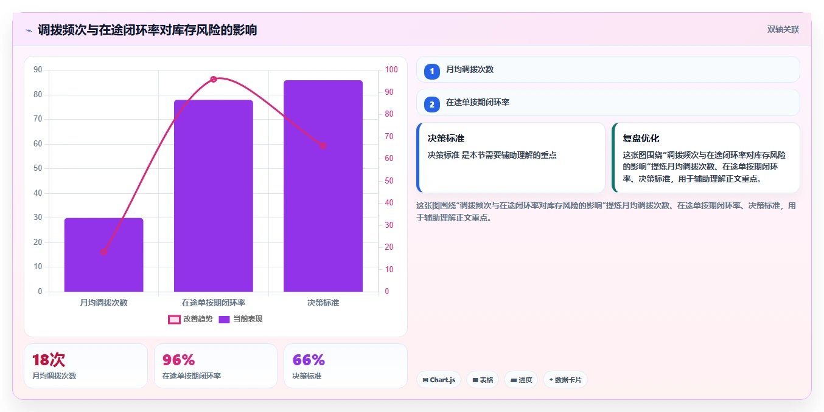
Task: Click the Chart.js tag chip
Action: (x=439, y=380)
